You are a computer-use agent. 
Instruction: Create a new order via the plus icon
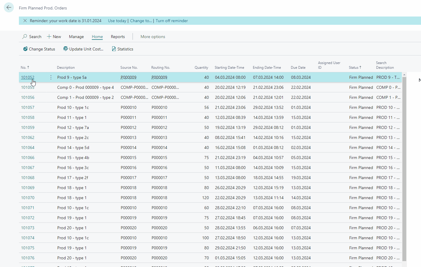click(49, 36)
